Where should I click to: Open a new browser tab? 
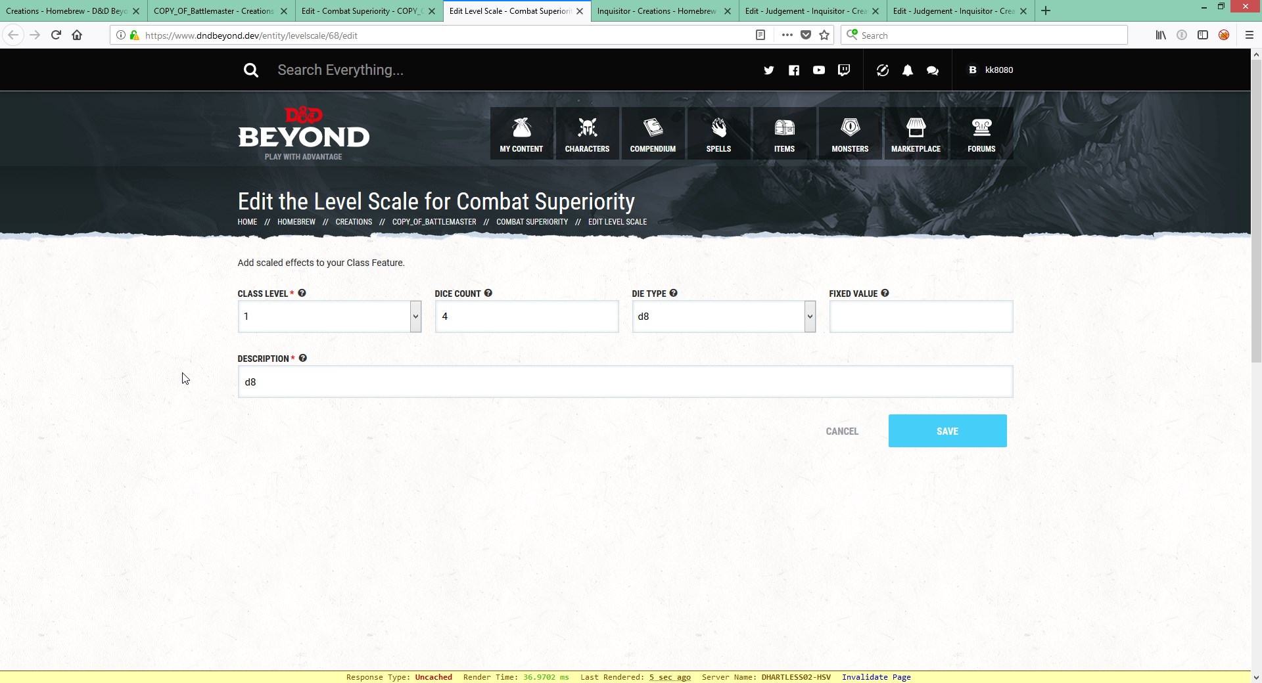[1046, 11]
